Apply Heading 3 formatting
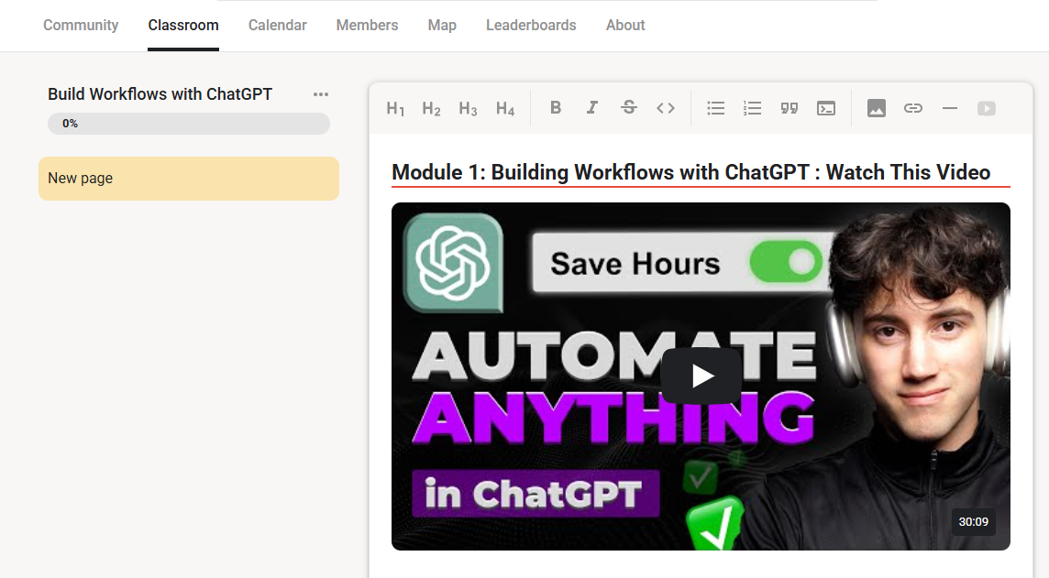The height and width of the screenshot is (578, 1049). pos(469,108)
